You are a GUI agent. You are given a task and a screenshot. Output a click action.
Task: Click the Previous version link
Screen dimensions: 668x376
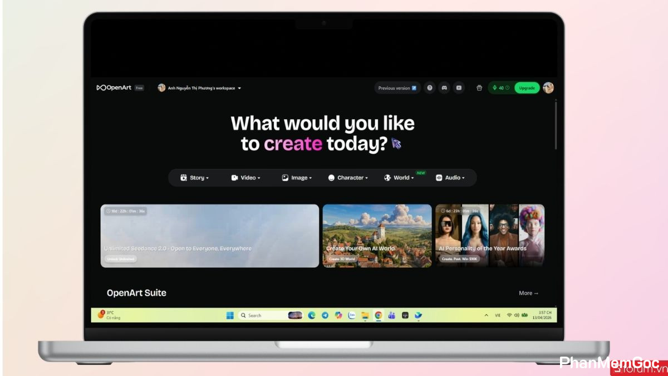(x=397, y=88)
